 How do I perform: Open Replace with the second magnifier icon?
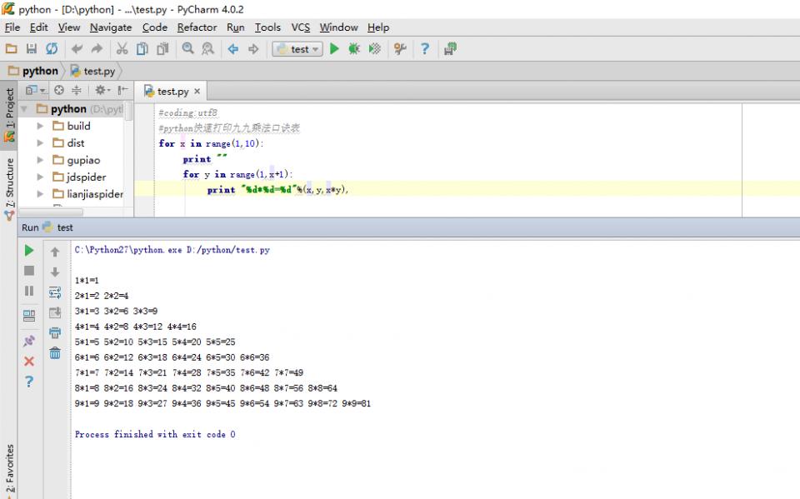(x=207, y=49)
